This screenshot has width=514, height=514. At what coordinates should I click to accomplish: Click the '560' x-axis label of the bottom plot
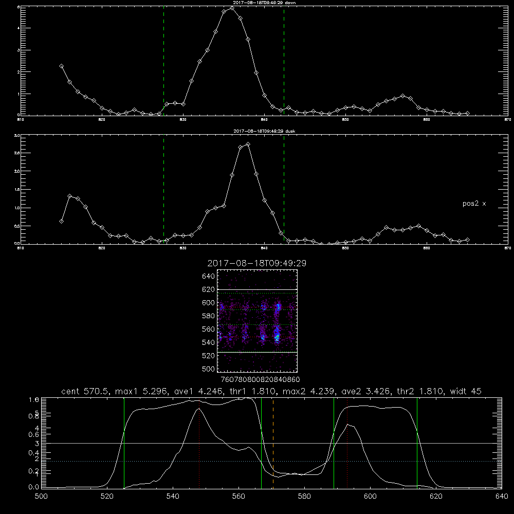coord(238,497)
